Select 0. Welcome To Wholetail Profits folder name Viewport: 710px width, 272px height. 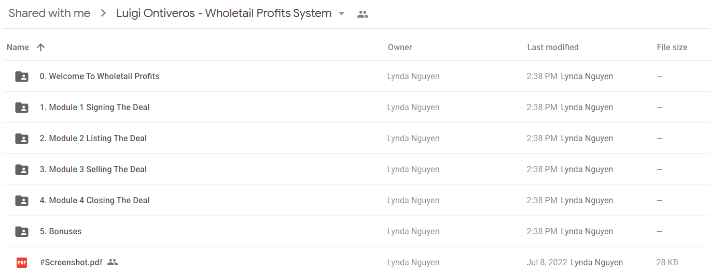[100, 76]
